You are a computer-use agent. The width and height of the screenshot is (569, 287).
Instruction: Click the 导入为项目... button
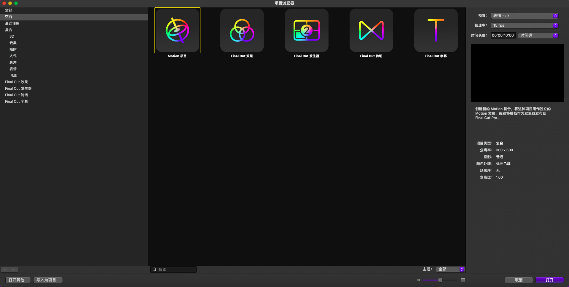(48, 280)
